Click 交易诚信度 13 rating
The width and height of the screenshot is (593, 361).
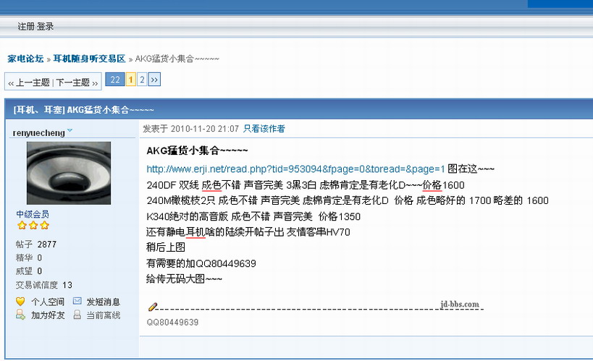point(44,285)
